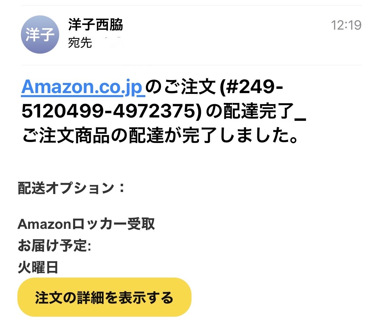Tap the の配達完了_ subject text
This screenshot has width=383, height=335.
click(256, 111)
